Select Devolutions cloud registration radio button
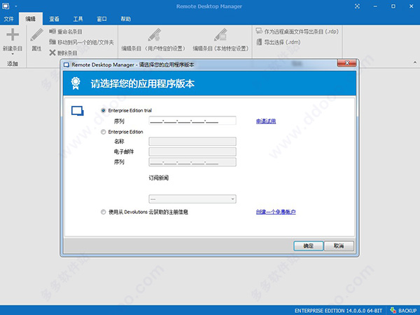The image size is (420, 315). coord(103,212)
